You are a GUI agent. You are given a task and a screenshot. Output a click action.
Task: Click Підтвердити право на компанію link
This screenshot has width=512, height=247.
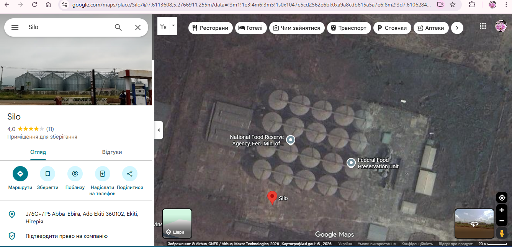click(67, 236)
